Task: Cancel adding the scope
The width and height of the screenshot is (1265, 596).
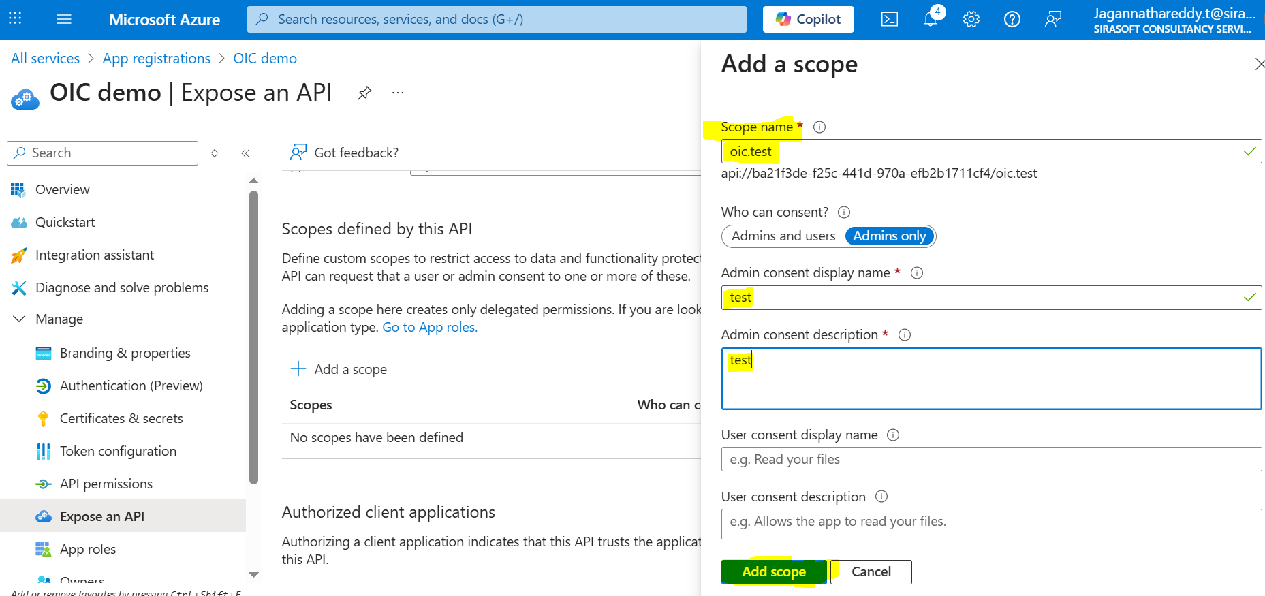Action: click(x=871, y=571)
